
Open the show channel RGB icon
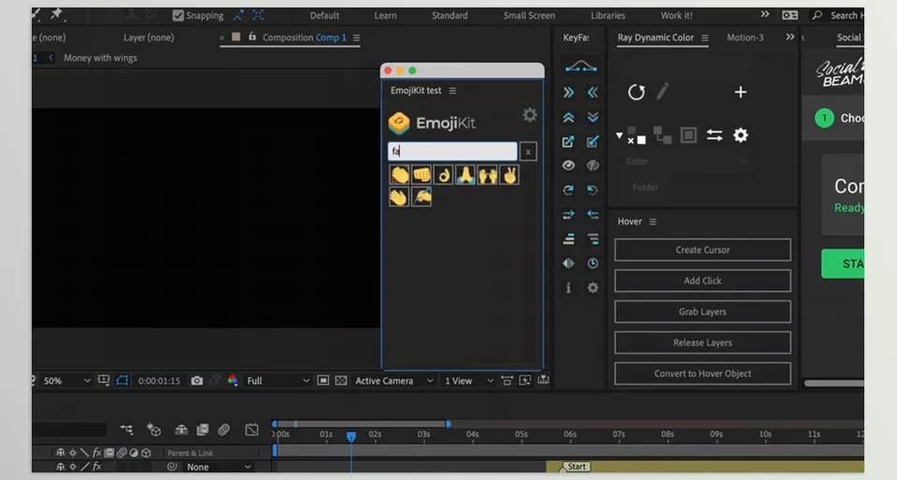(233, 381)
